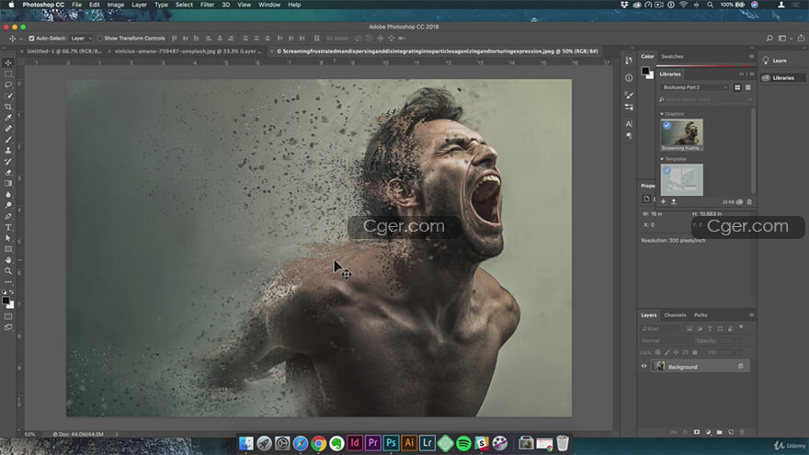Click upload icon in Libraries panel
Screen dimensions: 809x455
click(673, 201)
